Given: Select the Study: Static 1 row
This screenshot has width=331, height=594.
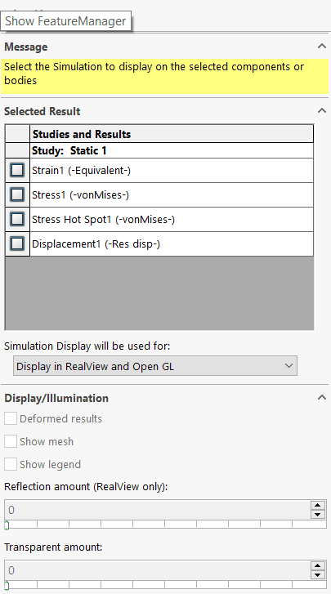Looking at the screenshot, I should [159, 151].
